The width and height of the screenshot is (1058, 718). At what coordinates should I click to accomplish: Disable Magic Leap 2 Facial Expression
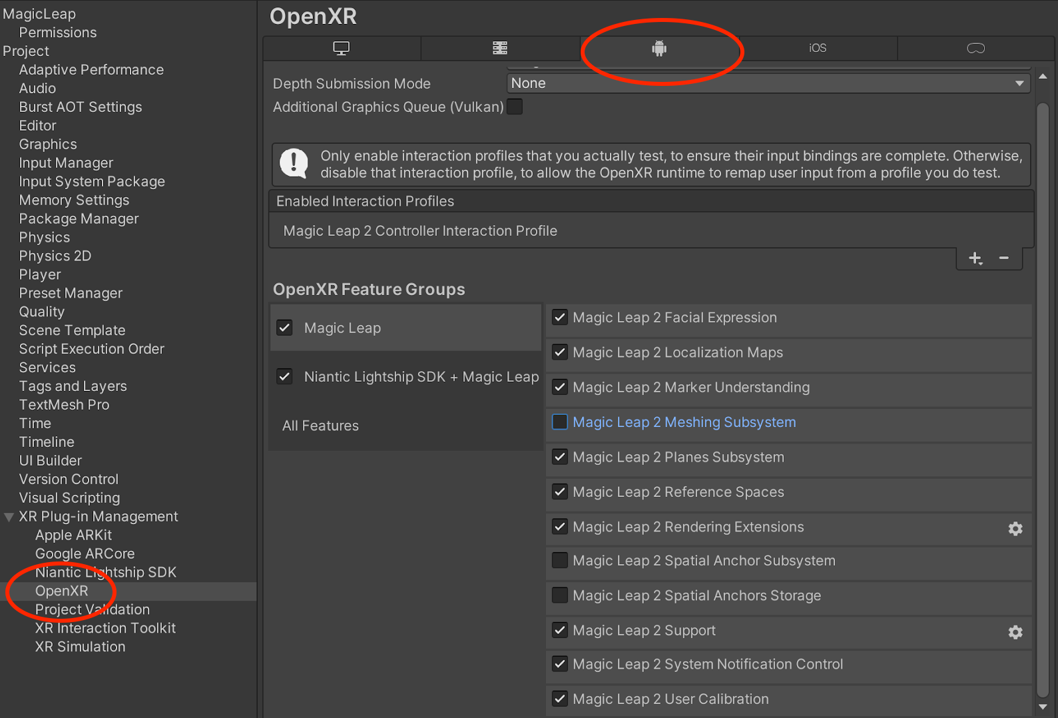click(560, 318)
